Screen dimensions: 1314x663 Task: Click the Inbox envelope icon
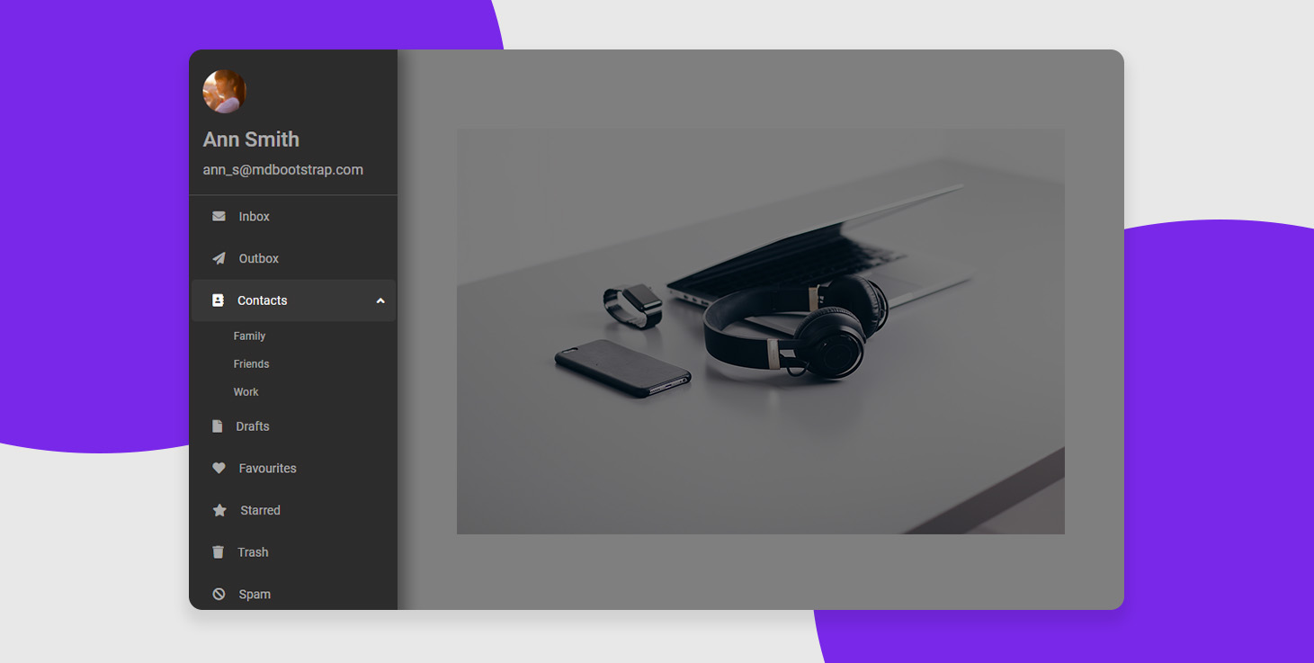[x=219, y=217]
